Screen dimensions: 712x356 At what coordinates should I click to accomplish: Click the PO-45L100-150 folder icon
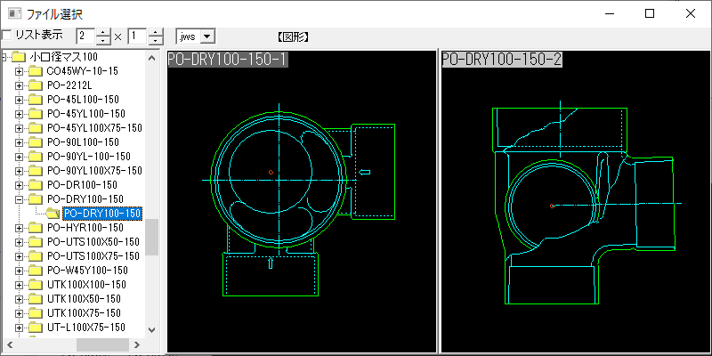(x=35, y=100)
